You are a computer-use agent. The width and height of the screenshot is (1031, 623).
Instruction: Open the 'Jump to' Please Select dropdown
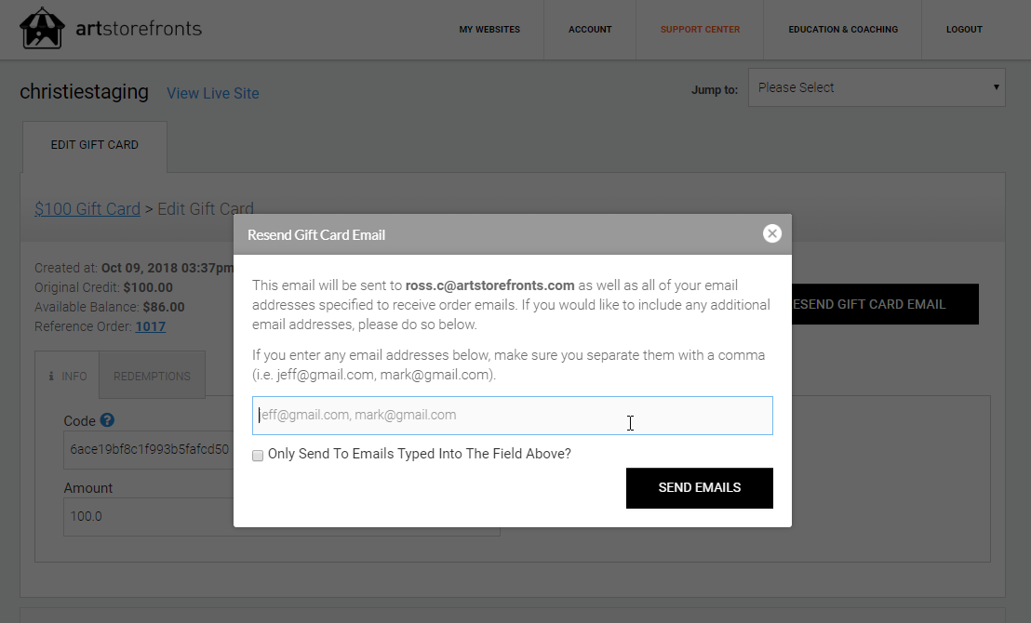[876, 86]
